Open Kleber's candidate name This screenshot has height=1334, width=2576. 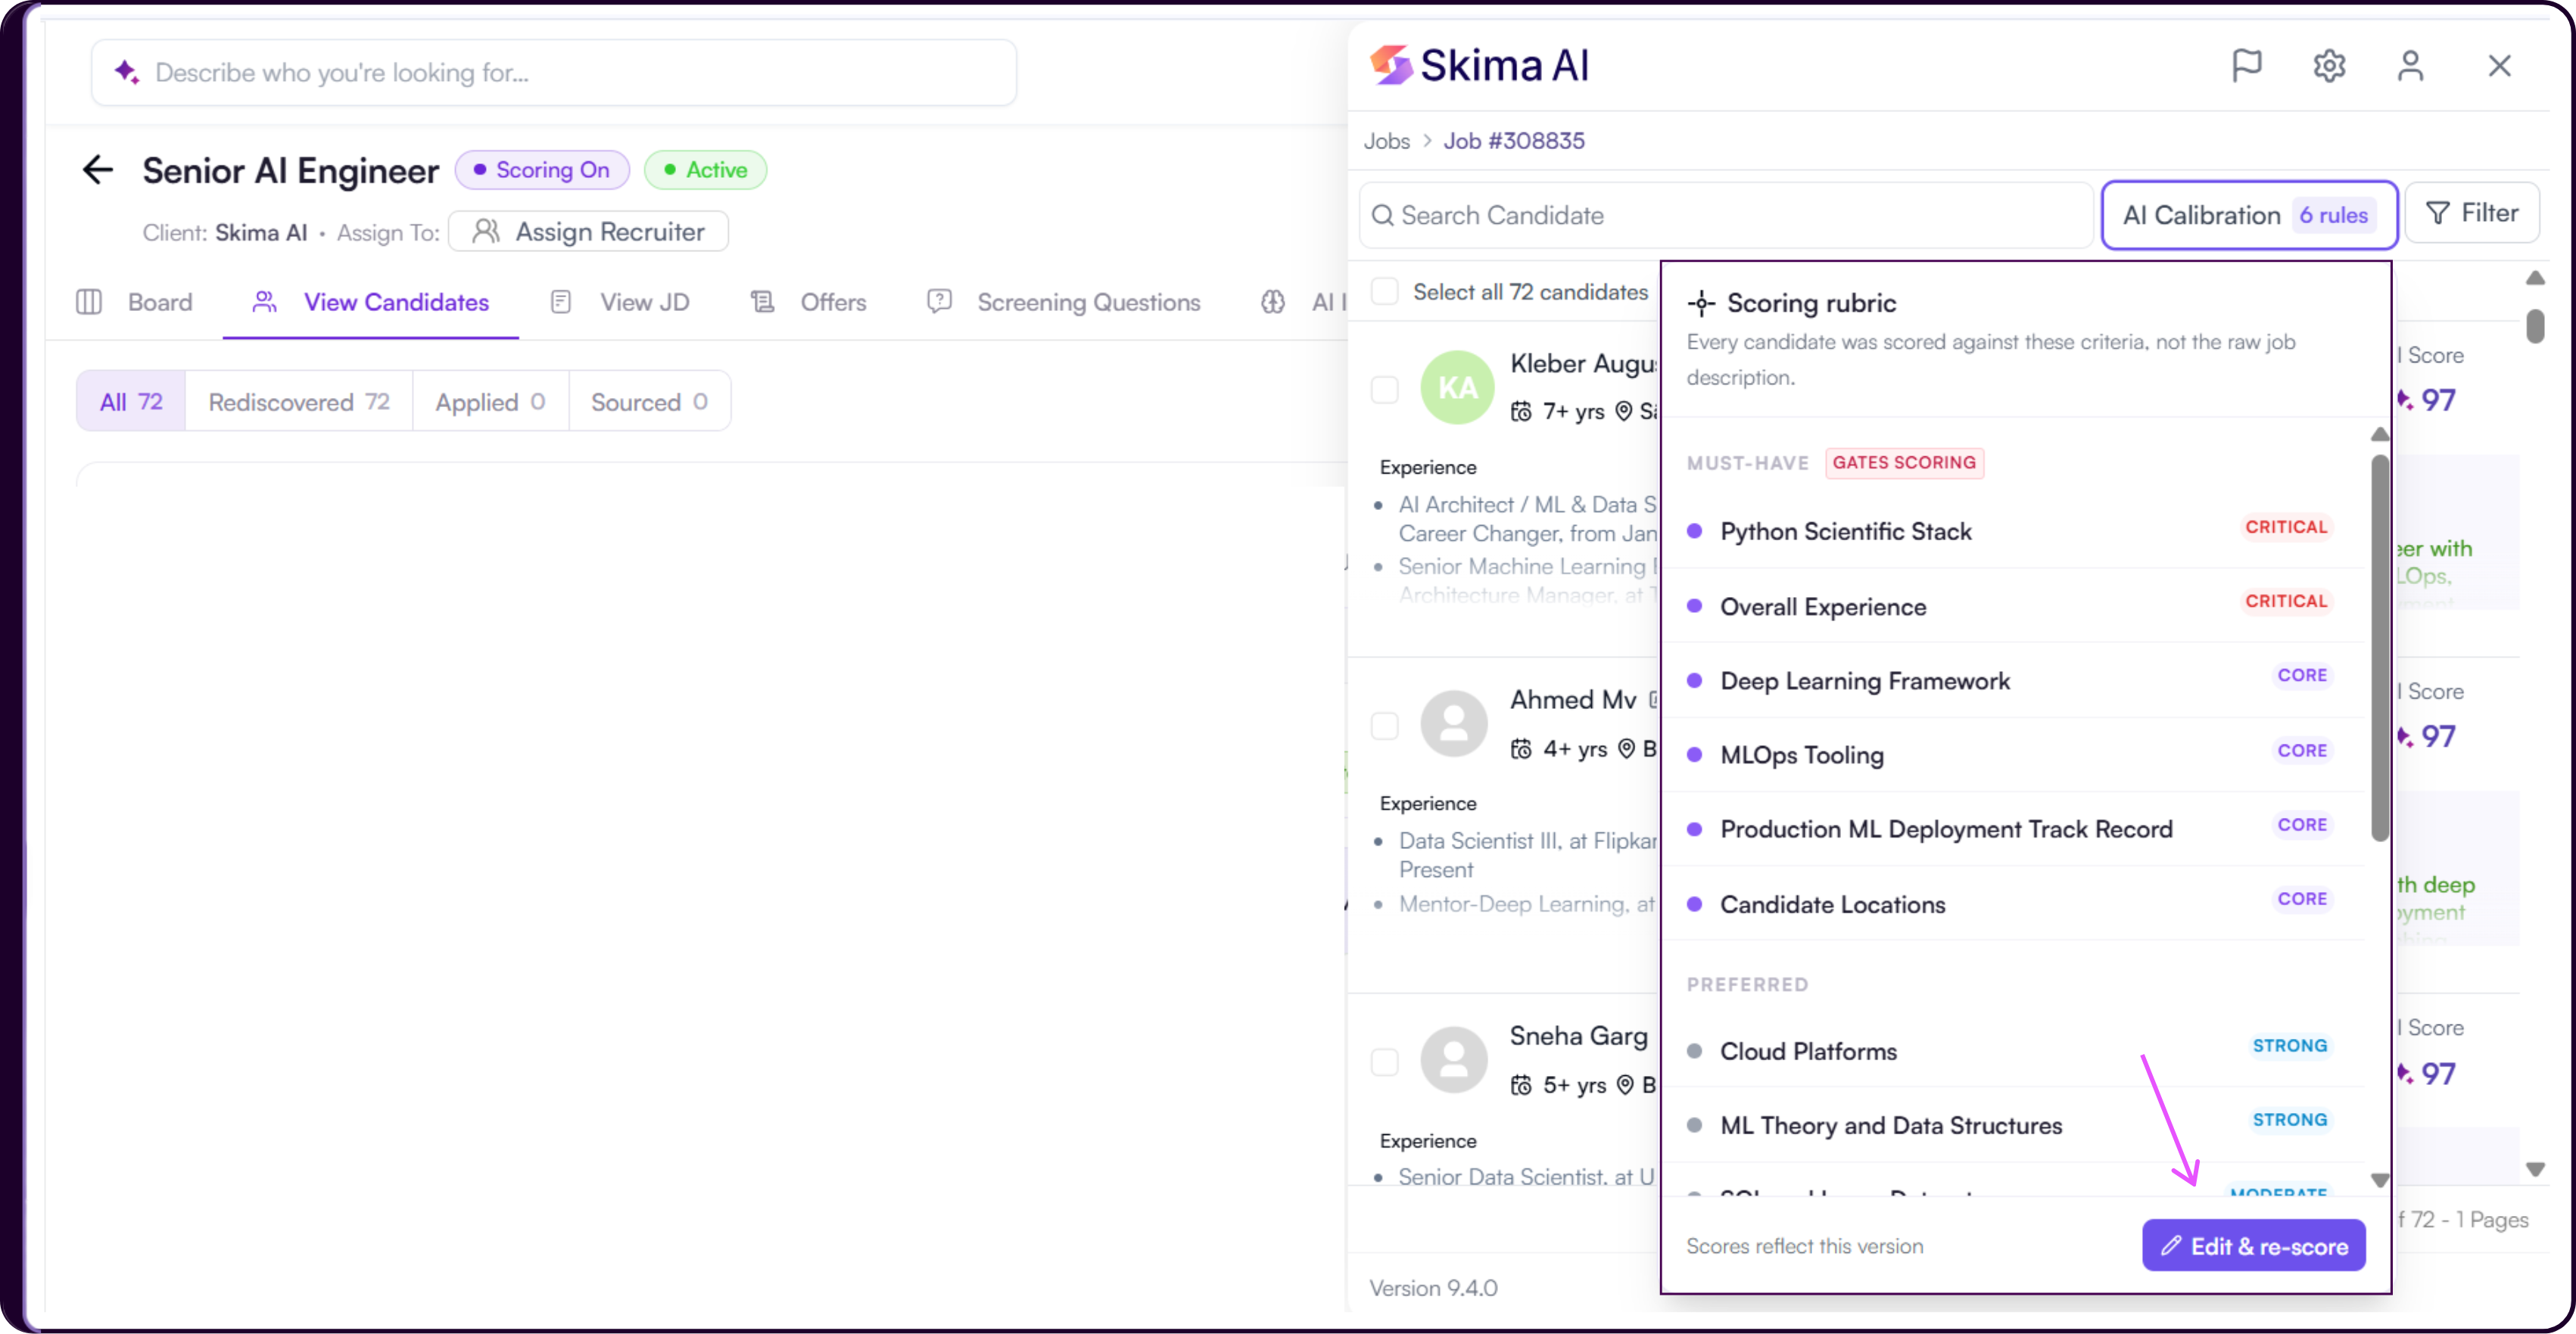pos(1583,364)
